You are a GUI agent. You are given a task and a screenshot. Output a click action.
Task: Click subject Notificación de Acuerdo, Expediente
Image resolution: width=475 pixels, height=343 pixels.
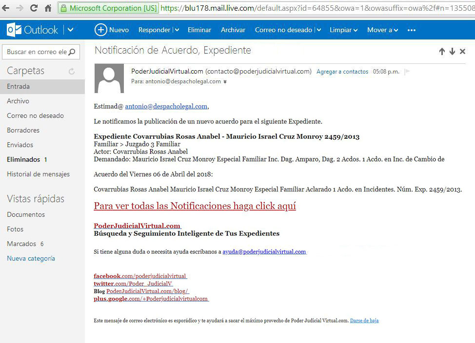pos(173,50)
